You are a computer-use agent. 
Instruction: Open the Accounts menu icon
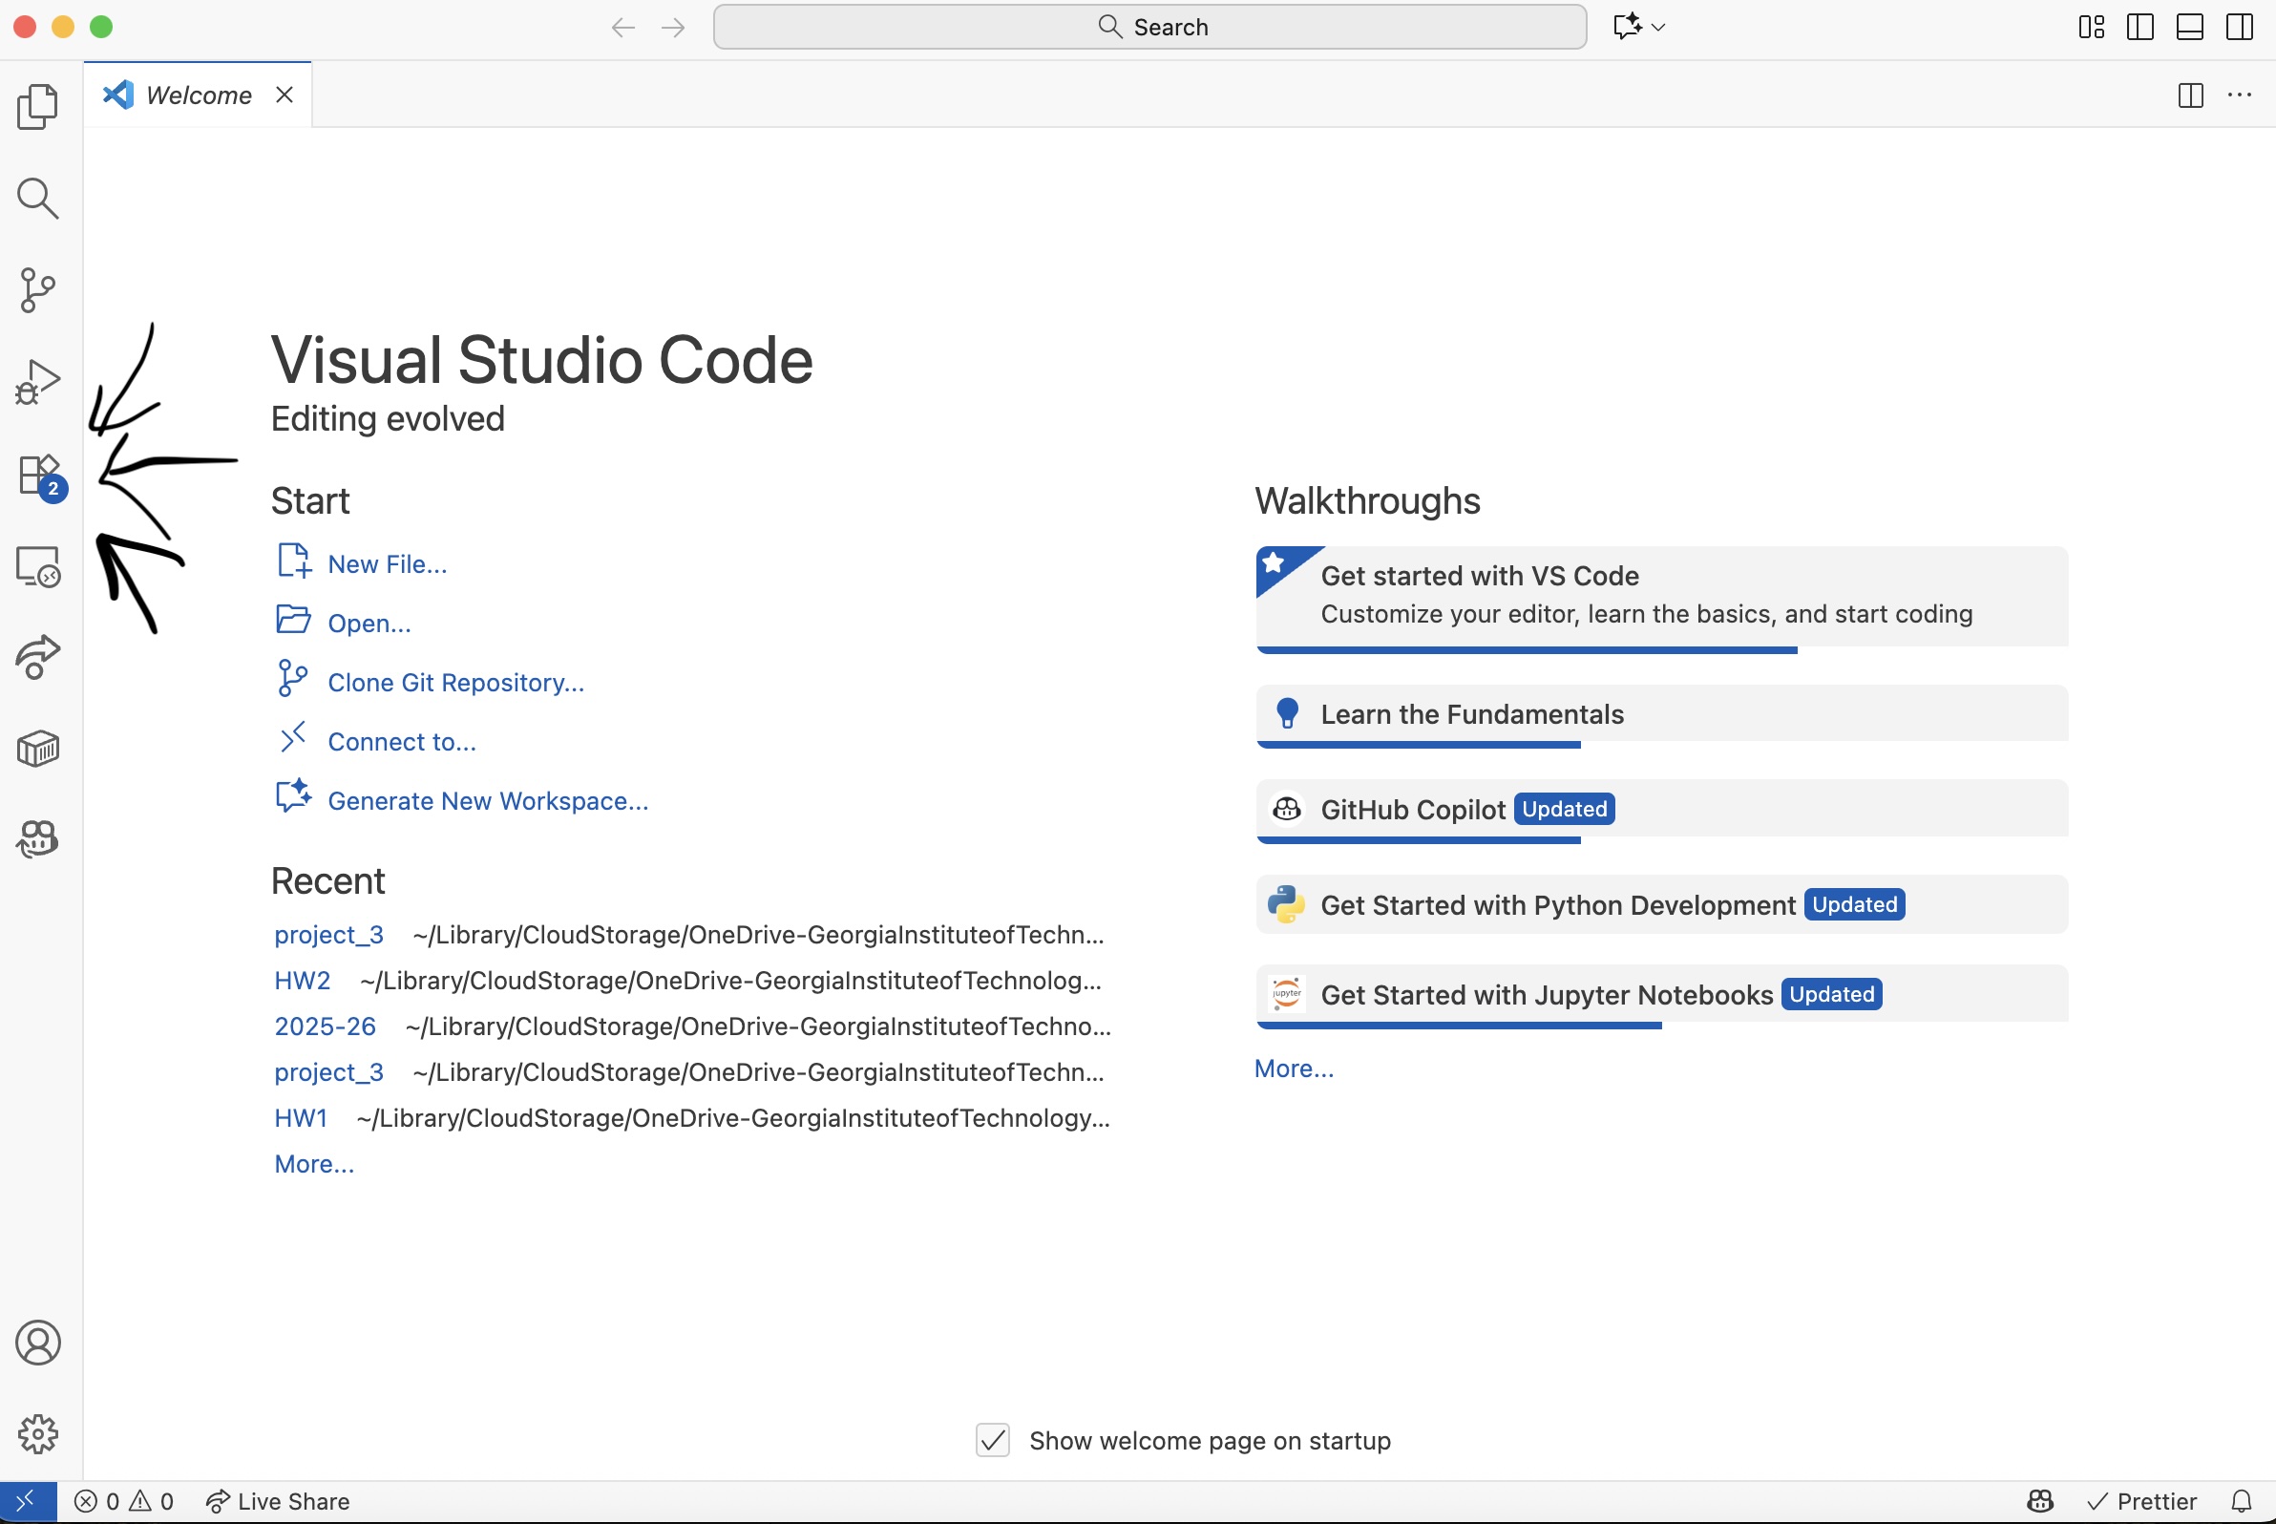pyautogui.click(x=38, y=1343)
